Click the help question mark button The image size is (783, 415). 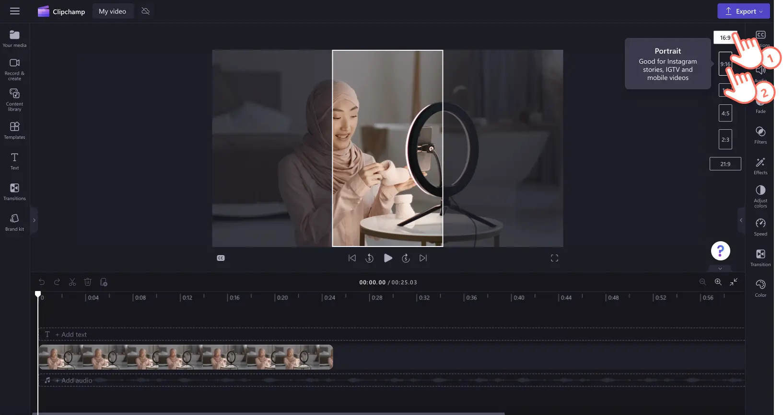click(x=720, y=251)
